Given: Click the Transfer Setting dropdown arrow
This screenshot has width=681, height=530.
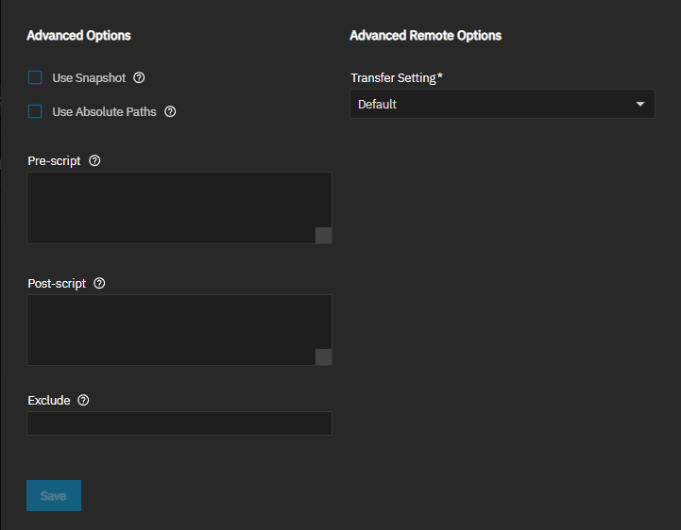Looking at the screenshot, I should point(639,104).
